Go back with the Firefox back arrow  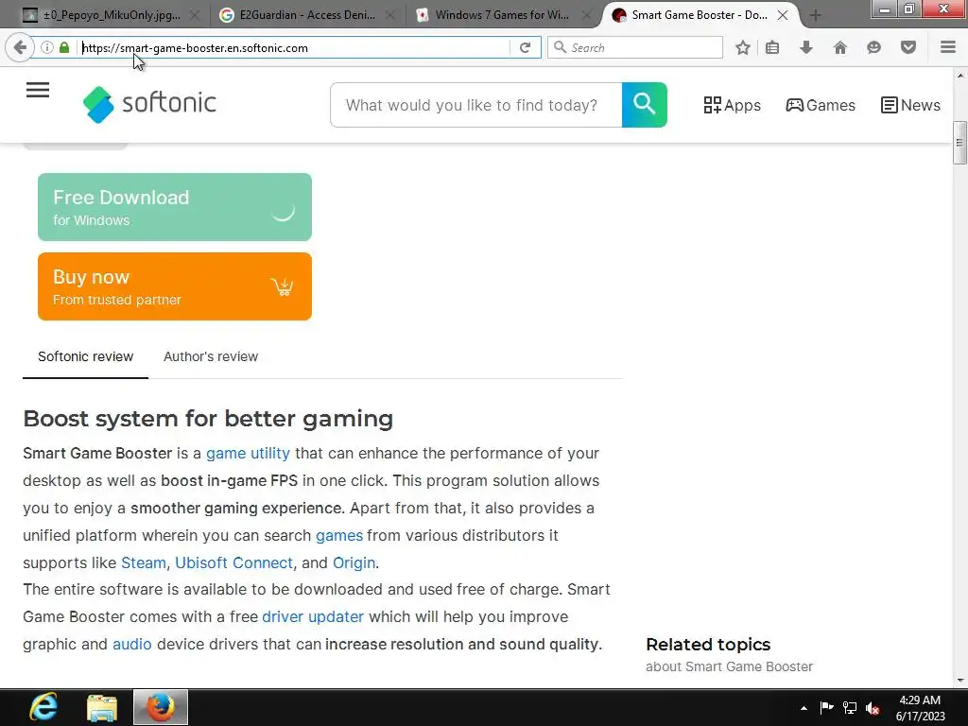click(x=20, y=47)
